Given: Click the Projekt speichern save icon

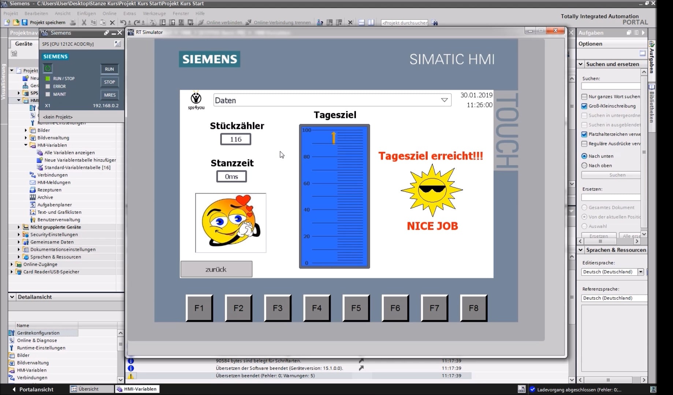Looking at the screenshot, I should coord(25,22).
